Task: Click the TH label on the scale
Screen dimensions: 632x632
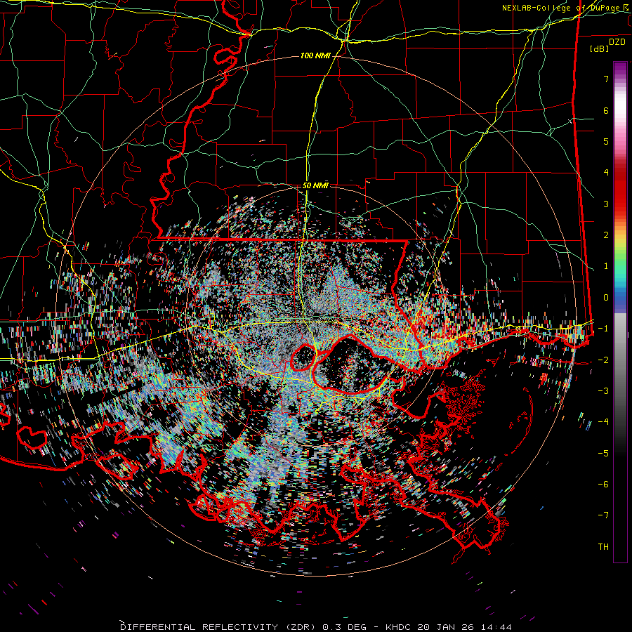Action: click(x=603, y=546)
